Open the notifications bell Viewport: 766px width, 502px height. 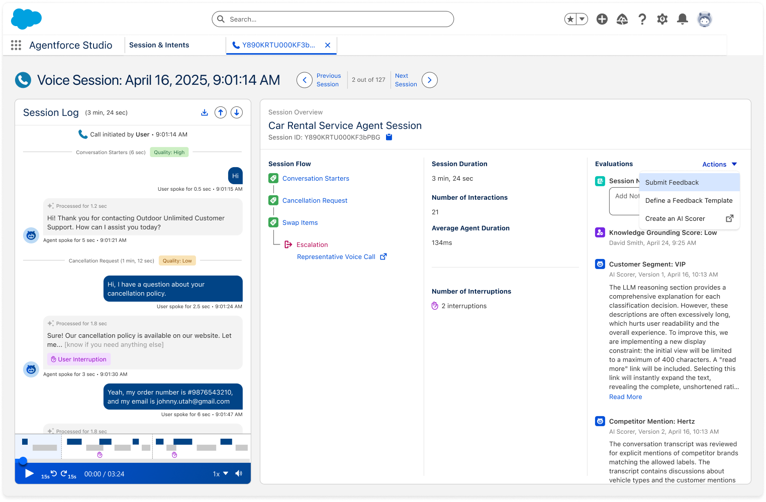point(683,19)
